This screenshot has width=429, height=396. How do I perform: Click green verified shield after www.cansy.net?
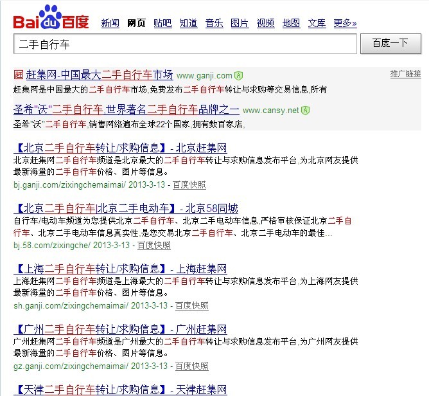tap(306, 111)
